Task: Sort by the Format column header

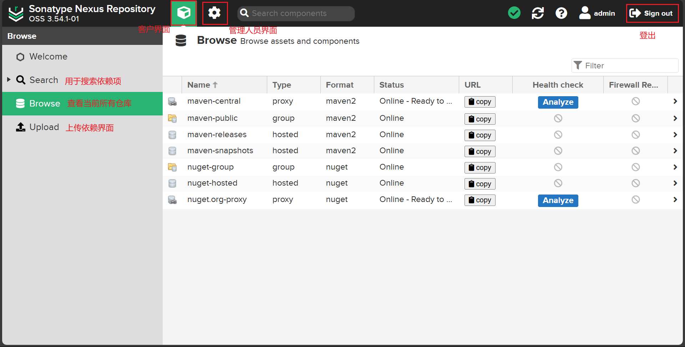Action: tap(347, 85)
